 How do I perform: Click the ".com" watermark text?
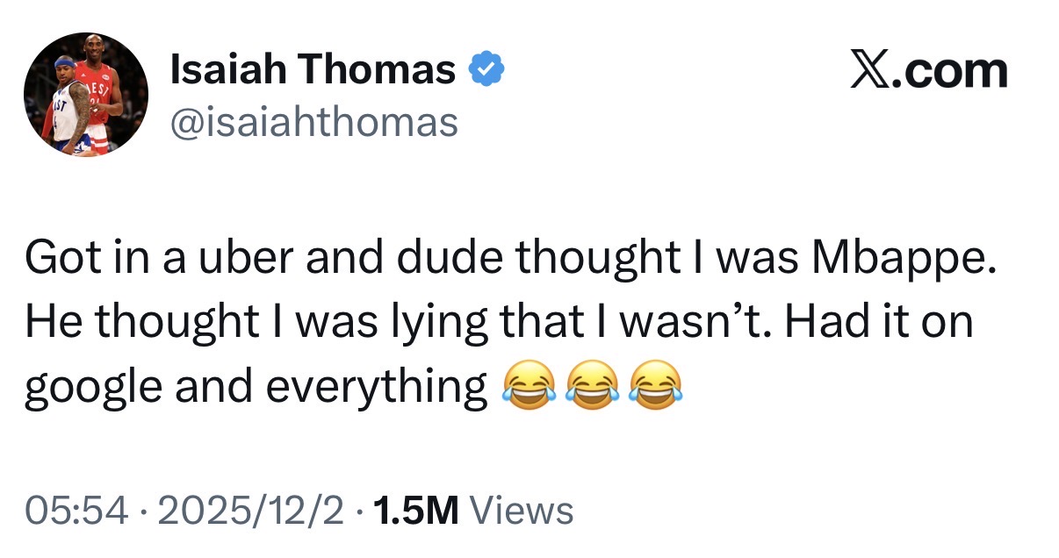(955, 70)
